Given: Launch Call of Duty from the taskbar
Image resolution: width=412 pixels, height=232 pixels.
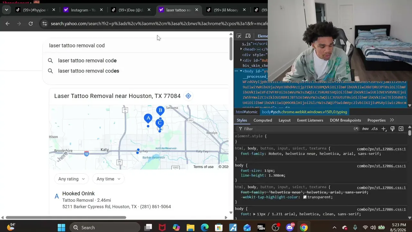Looking at the screenshot, I should tap(261, 227).
